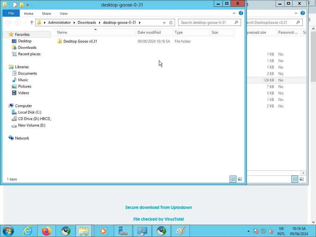Open the Videos library
Screen dimensions: 316x237
23,93
